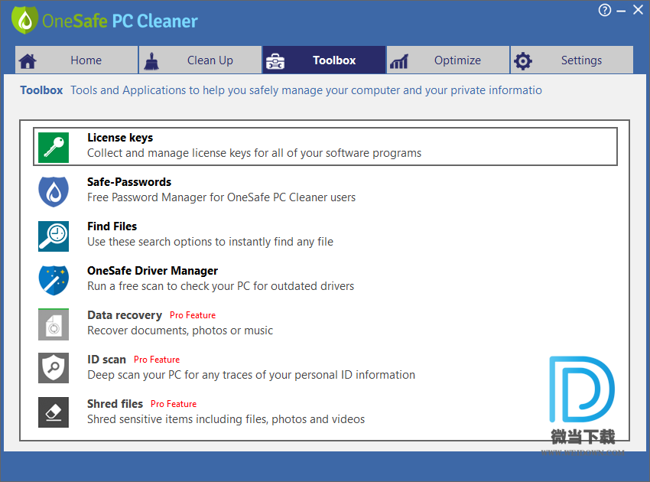Open the ID scan title
This screenshot has width=650, height=482.
[106, 360]
